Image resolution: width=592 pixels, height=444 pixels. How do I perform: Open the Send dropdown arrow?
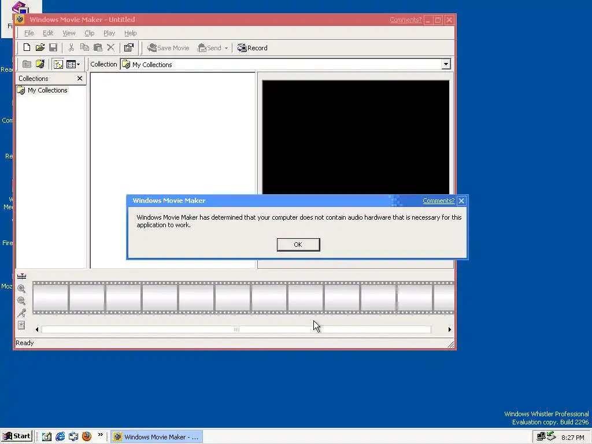(x=226, y=49)
